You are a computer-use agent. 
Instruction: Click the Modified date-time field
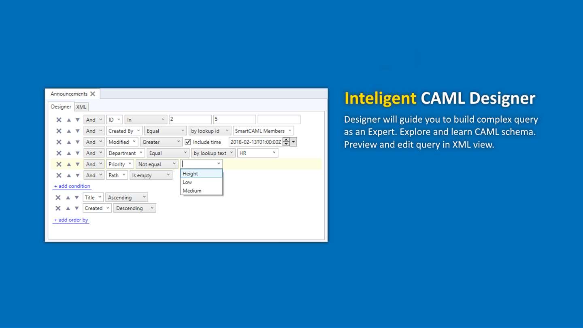(255, 142)
